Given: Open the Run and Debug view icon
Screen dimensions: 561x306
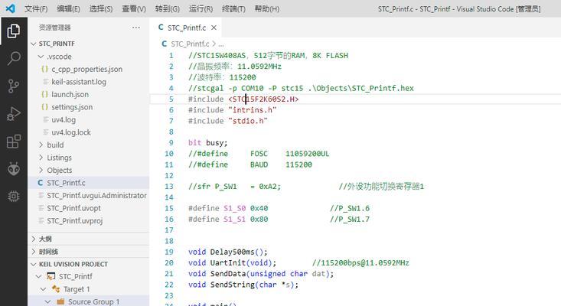Looking at the screenshot, I should [x=14, y=114].
